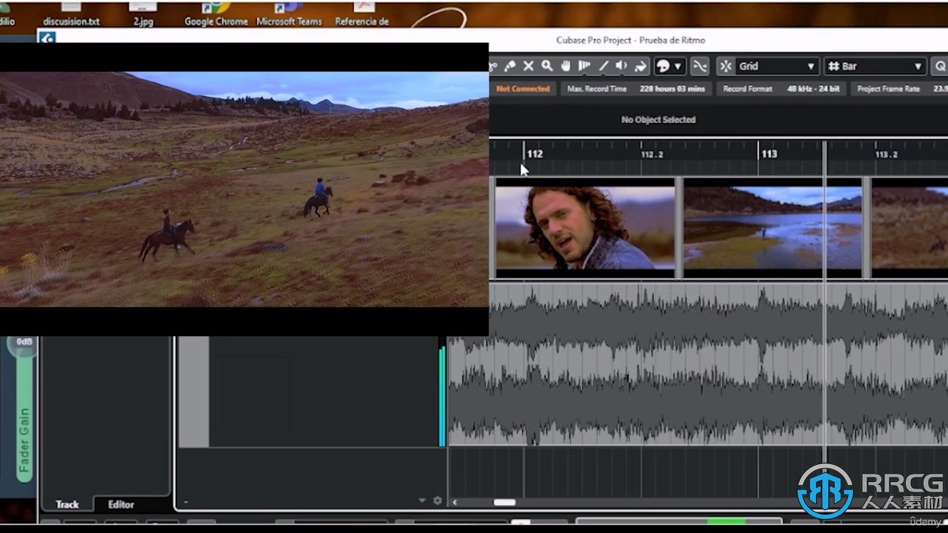
Task: Open 2.jpg desktop file
Action: pos(143,14)
